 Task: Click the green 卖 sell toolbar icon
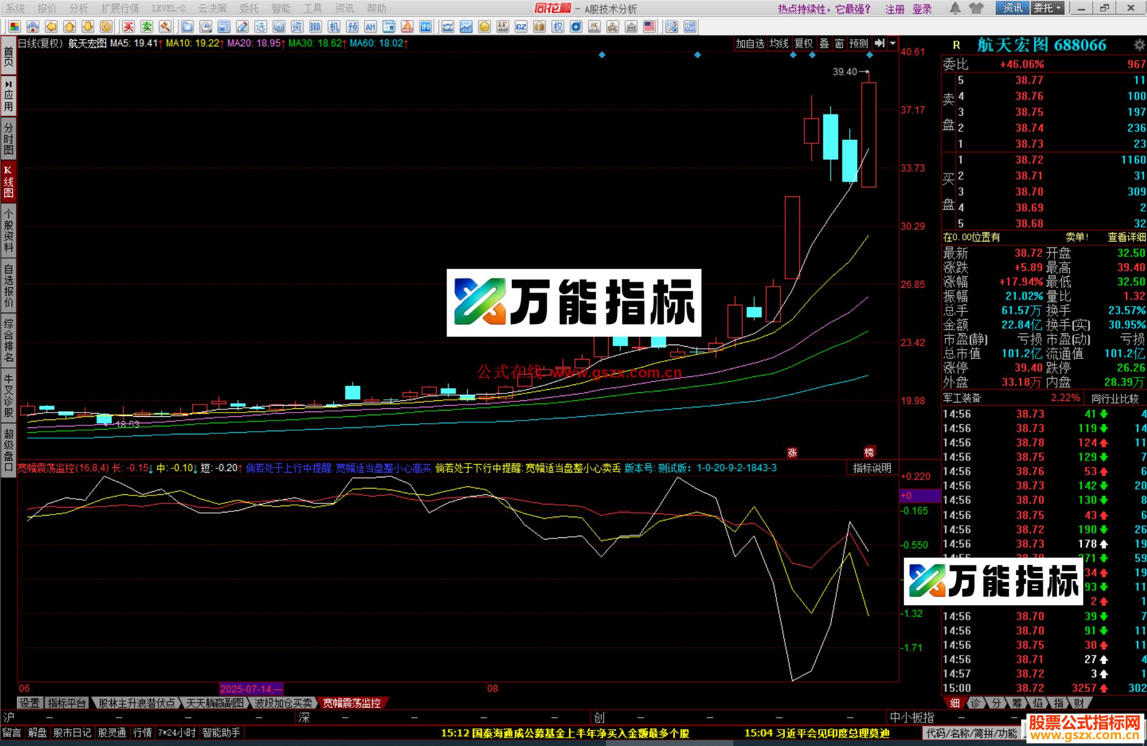[147, 27]
